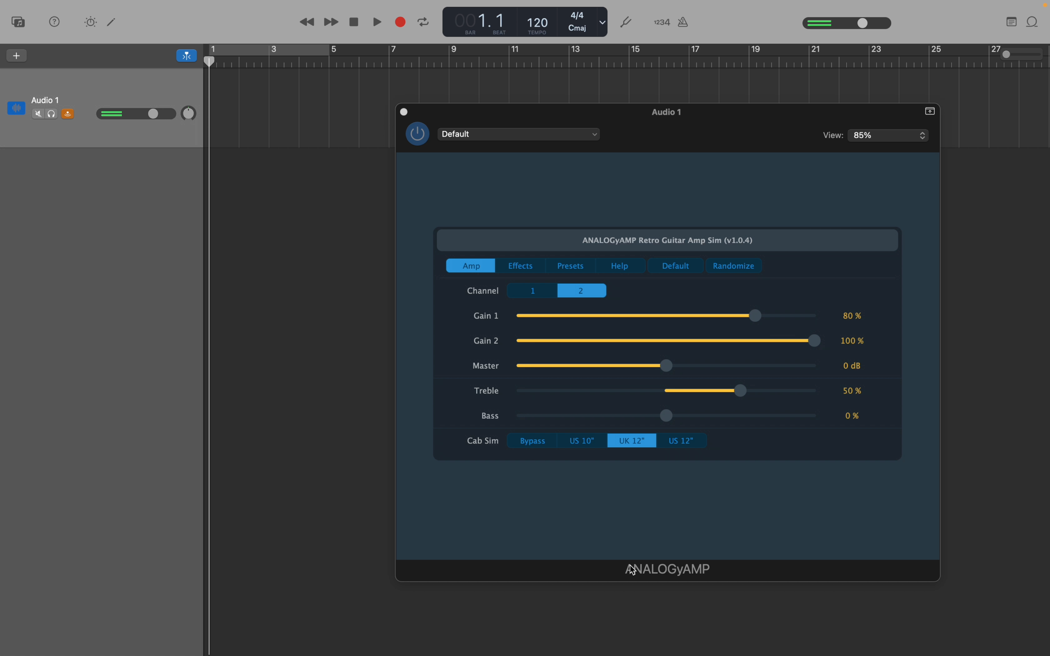The height and width of the screenshot is (656, 1050).
Task: Enable the metronome icon
Action: tap(684, 22)
